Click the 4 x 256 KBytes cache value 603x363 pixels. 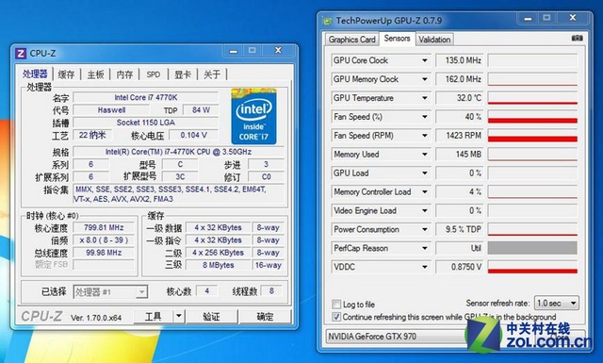pyautogui.click(x=218, y=253)
